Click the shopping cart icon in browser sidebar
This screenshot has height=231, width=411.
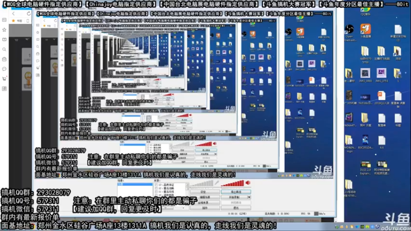point(4,79)
